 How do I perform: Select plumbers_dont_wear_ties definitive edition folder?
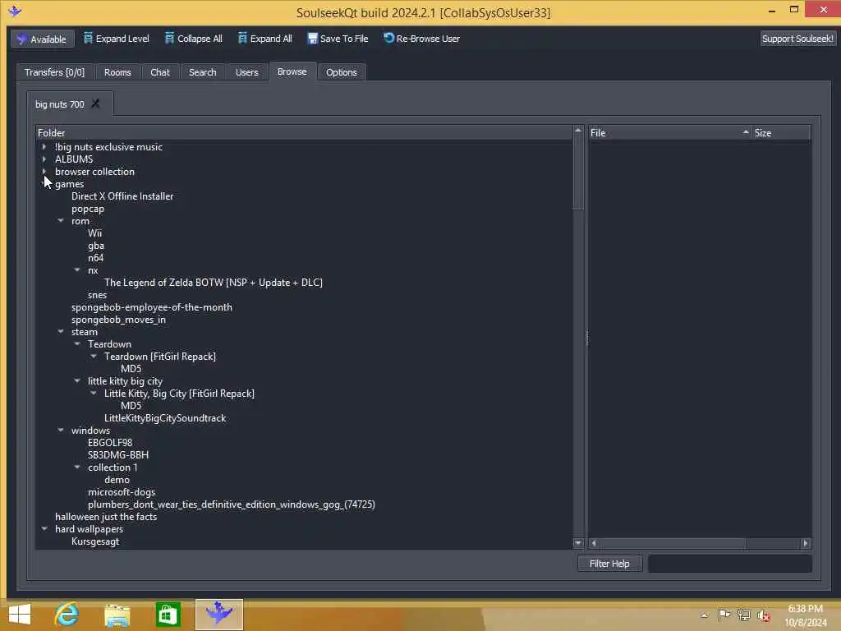[x=231, y=504]
